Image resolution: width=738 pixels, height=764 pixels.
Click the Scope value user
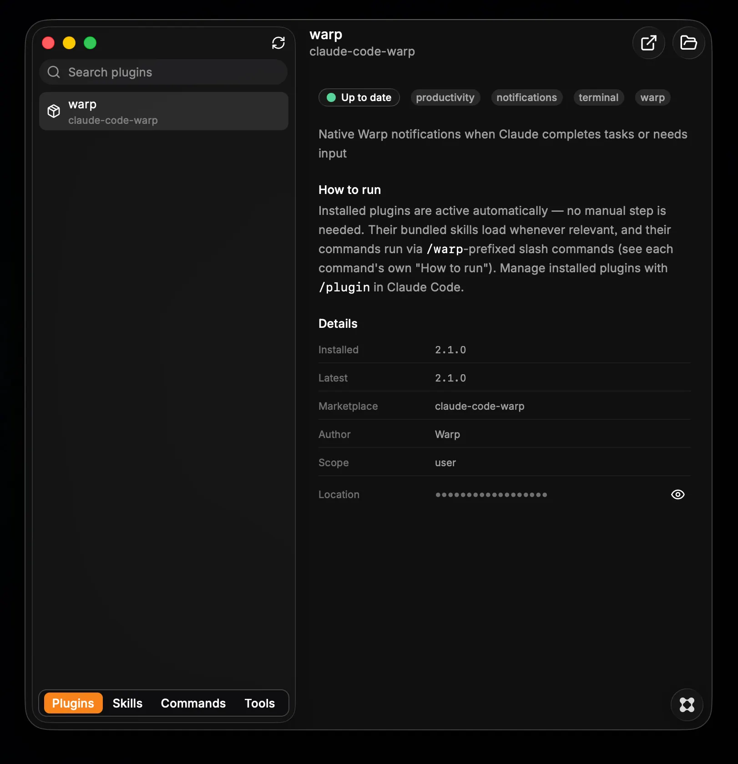pyautogui.click(x=445, y=463)
